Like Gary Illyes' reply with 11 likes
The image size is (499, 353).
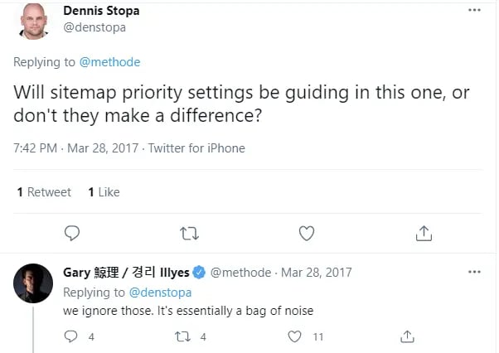(295, 336)
